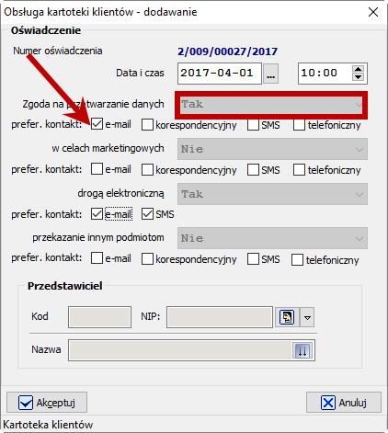Click the down-arrows icon in Nazwa field
The width and height of the screenshot is (388, 433).
(302, 350)
